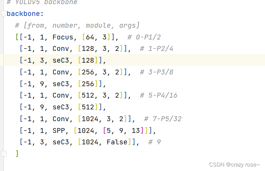Click the '# 9' comment
The height and width of the screenshot is (171, 265).
coord(155,142)
